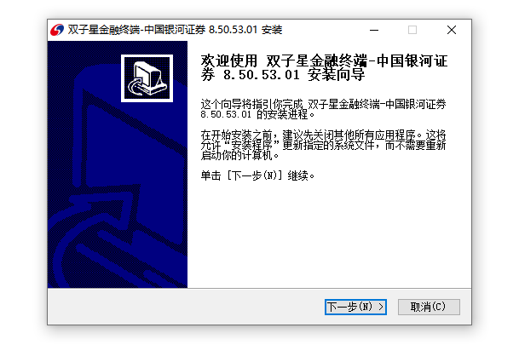Close the installer with the X button
Image resolution: width=519 pixels, height=345 pixels.
point(452,30)
